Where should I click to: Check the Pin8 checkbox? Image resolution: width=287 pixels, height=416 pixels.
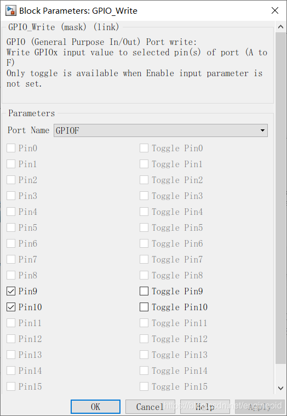(11, 275)
